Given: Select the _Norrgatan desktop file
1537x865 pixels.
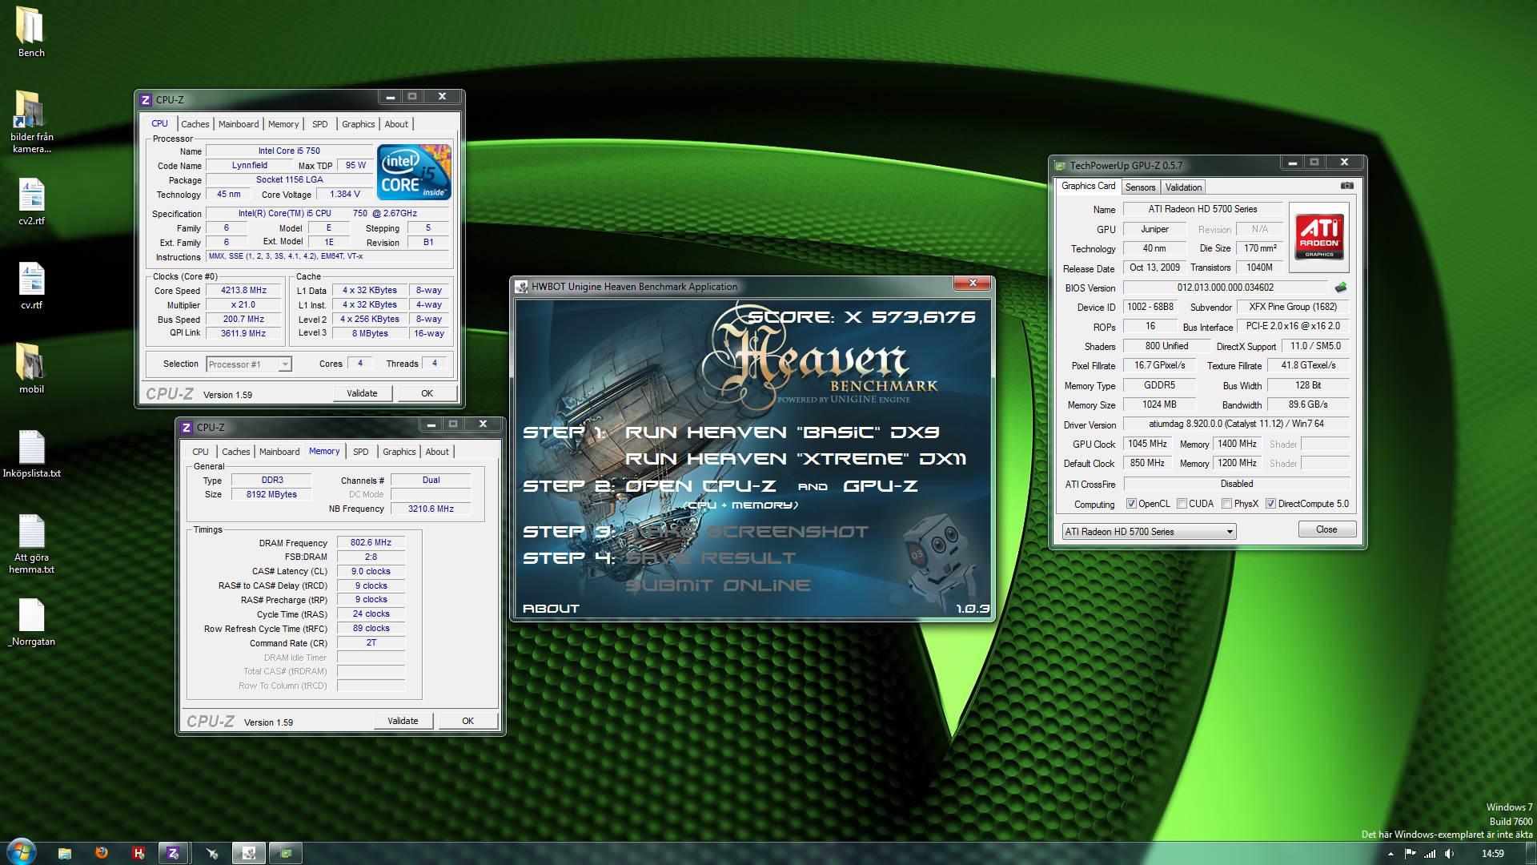Looking at the screenshot, I should click(x=31, y=622).
